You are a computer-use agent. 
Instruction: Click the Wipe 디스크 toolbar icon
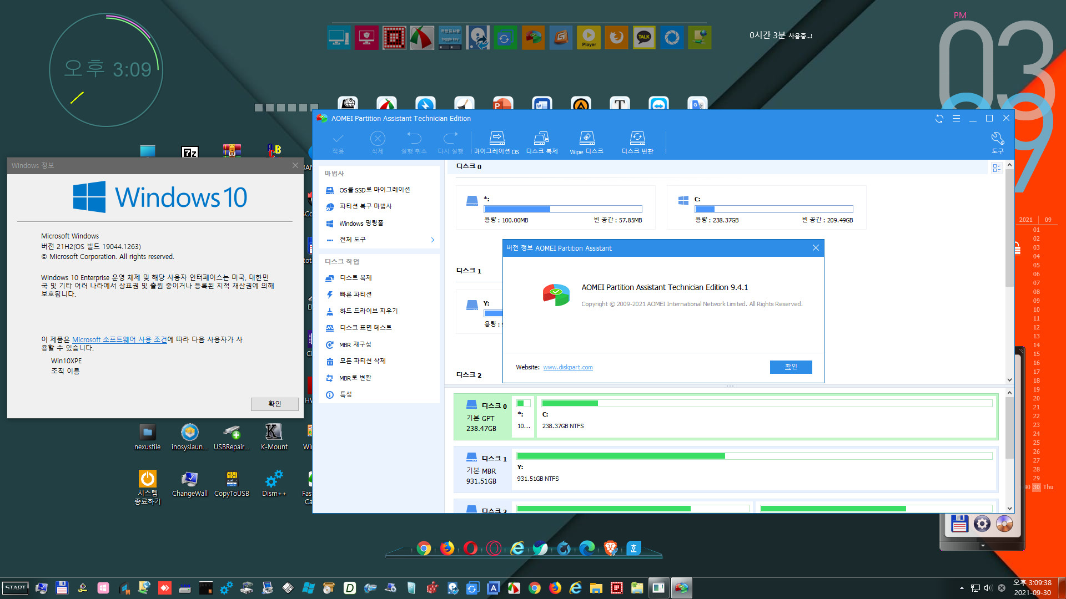[x=586, y=143]
